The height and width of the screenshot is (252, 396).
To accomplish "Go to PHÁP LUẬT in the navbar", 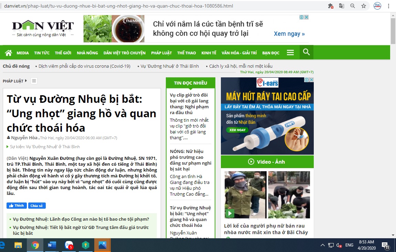I will (x=161, y=53).
